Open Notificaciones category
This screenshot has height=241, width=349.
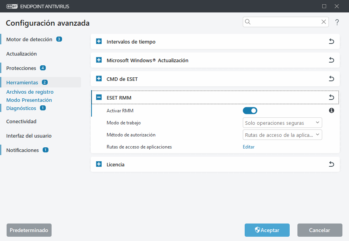tap(22, 150)
